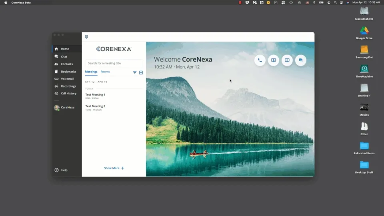The height and width of the screenshot is (216, 384).
Task: Open the CoreNexa Beta app menu
Action: click(x=21, y=2)
